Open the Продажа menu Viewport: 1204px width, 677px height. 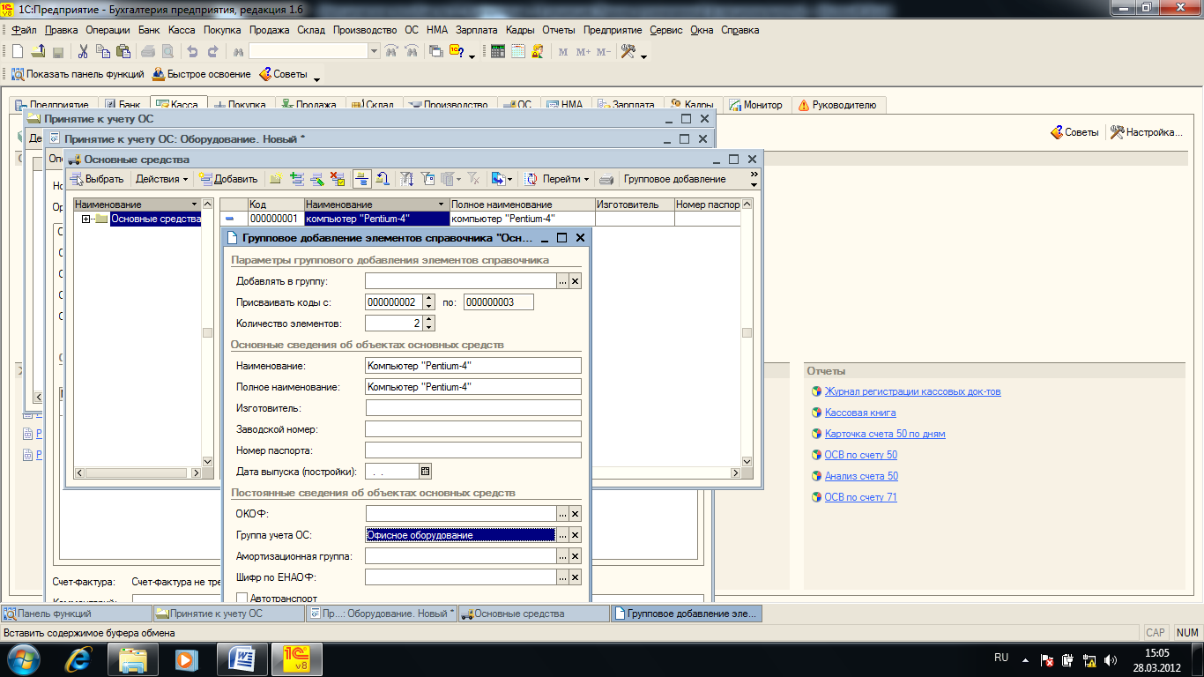click(269, 30)
